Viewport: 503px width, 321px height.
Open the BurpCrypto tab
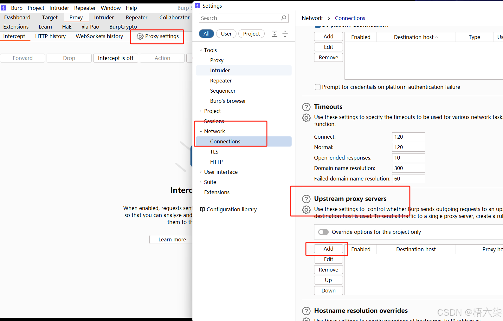point(123,27)
